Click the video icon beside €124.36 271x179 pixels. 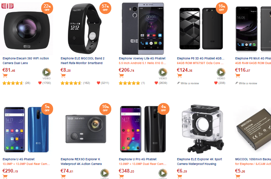[x=221, y=72]
